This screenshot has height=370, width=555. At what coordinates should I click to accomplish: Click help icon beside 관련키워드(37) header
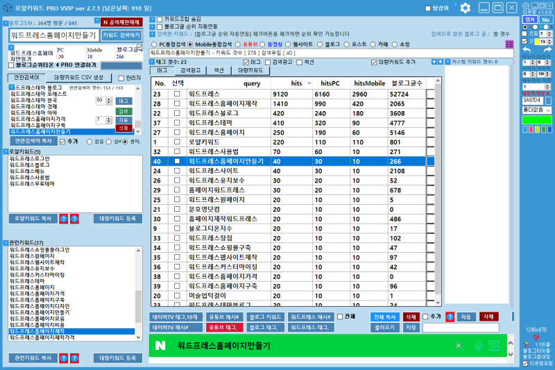[6, 243]
